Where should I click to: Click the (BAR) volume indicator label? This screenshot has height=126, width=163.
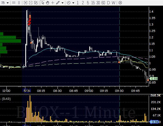(6, 99)
